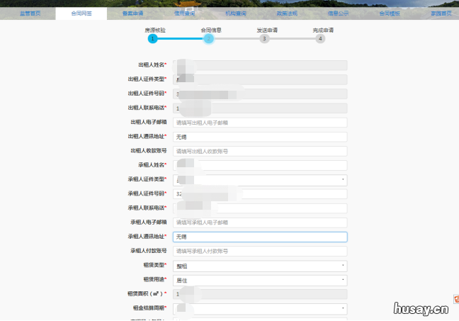This screenshot has height=321, width=459.
Task: Focus the 出租人通讯地址 input
Action: pyautogui.click(x=260, y=137)
